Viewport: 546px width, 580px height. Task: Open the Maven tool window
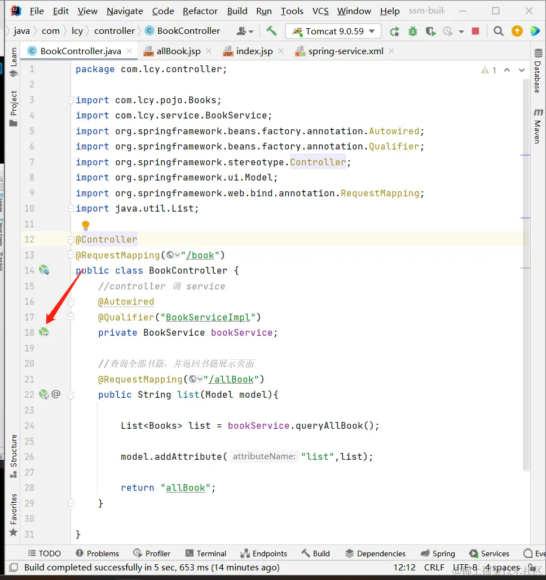point(538,126)
